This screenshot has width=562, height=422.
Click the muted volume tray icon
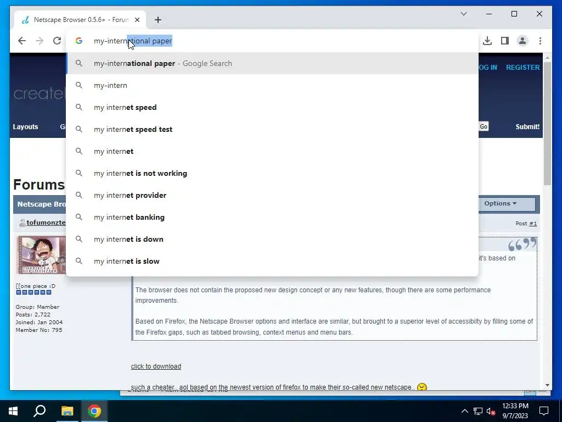pyautogui.click(x=491, y=411)
